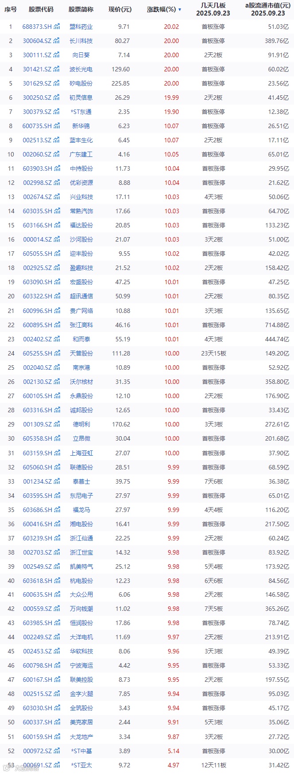The image size is (294, 774).
Task: Open stock name link 长川科技
Action: 81,41
